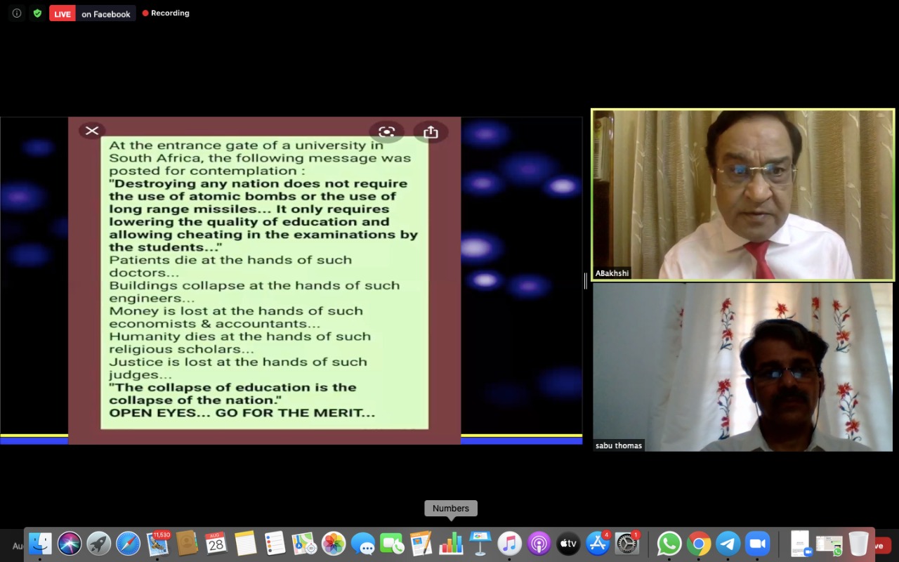Click the Trash icon in dock
This screenshot has height=562, width=899.
[x=858, y=544]
